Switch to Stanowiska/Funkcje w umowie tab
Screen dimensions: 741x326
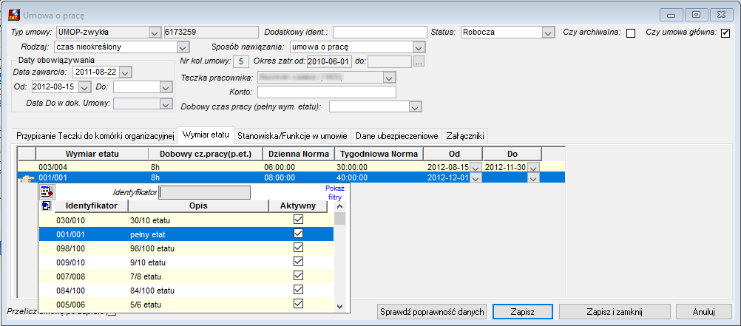(293, 136)
